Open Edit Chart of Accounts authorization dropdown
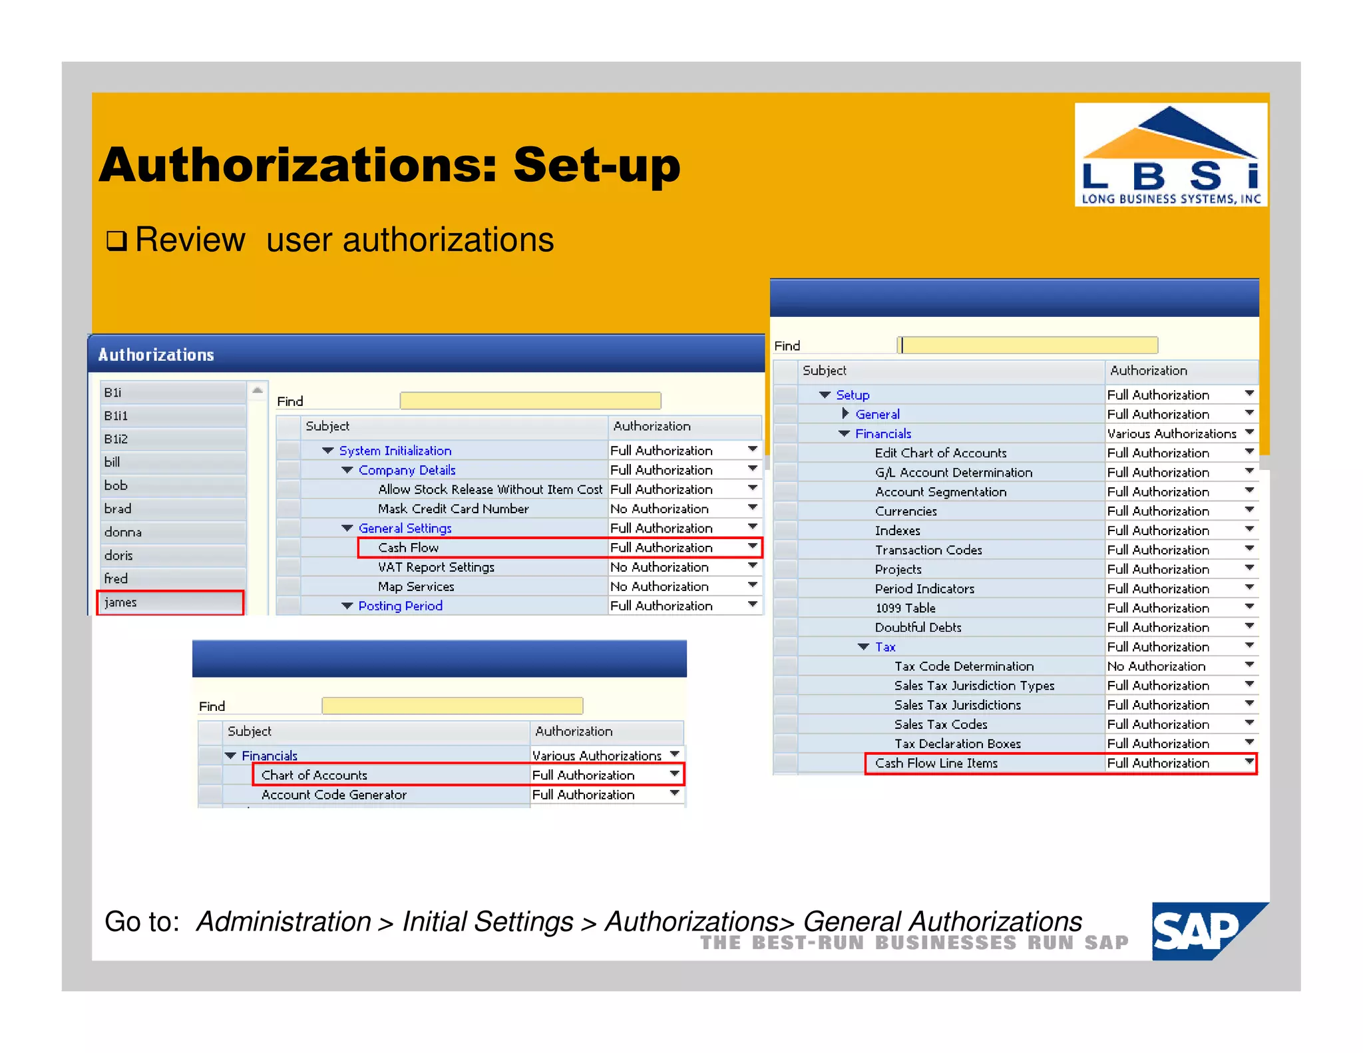The height and width of the screenshot is (1053, 1363). tap(1249, 452)
